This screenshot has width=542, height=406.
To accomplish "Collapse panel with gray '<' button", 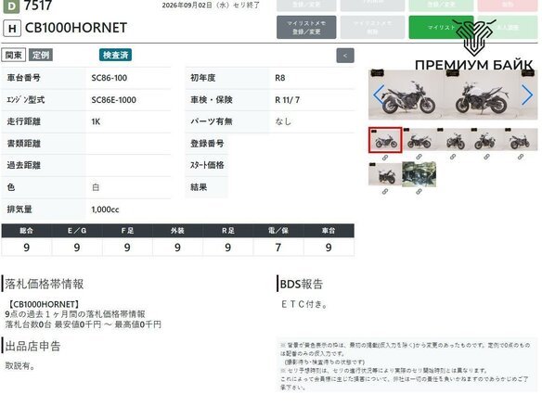I will point(345,56).
